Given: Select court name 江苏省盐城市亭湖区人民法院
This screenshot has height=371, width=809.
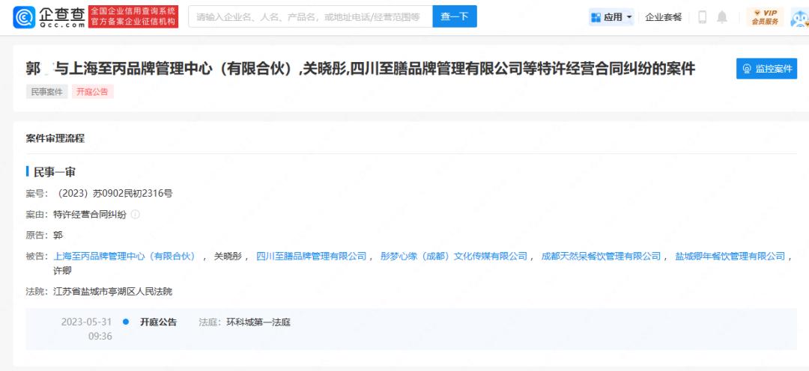Looking at the screenshot, I should tap(112, 291).
